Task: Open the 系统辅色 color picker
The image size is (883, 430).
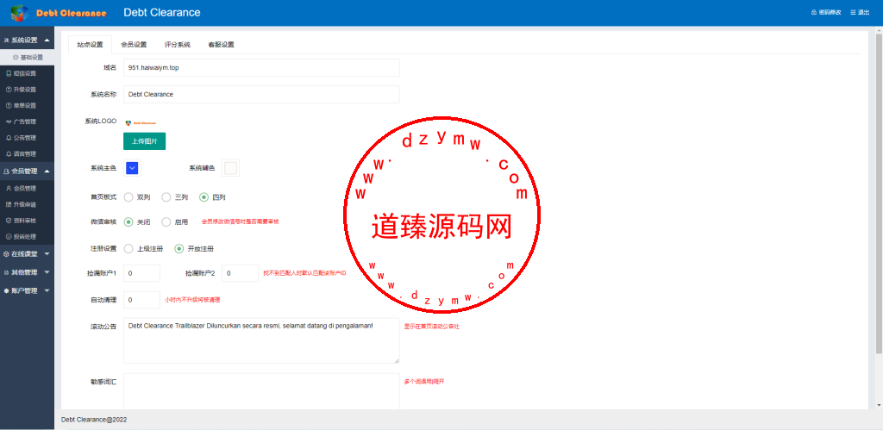Action: [x=231, y=168]
